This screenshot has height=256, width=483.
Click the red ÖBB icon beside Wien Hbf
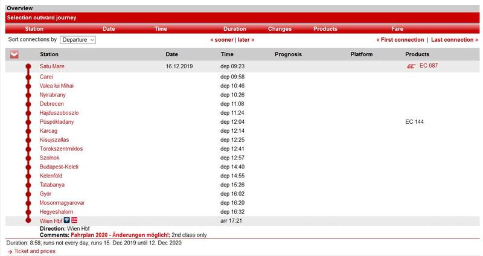(74, 220)
